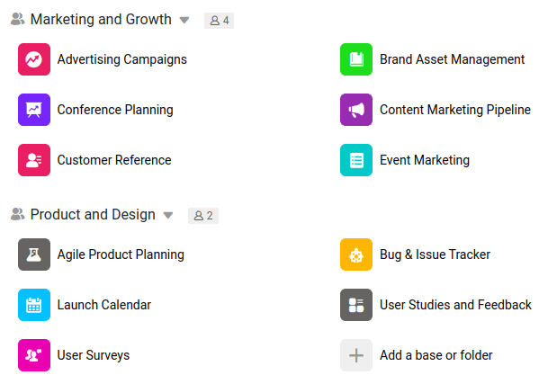548x384 pixels.
Task: Click the Marketing and Growth workspace title
Action: (101, 19)
